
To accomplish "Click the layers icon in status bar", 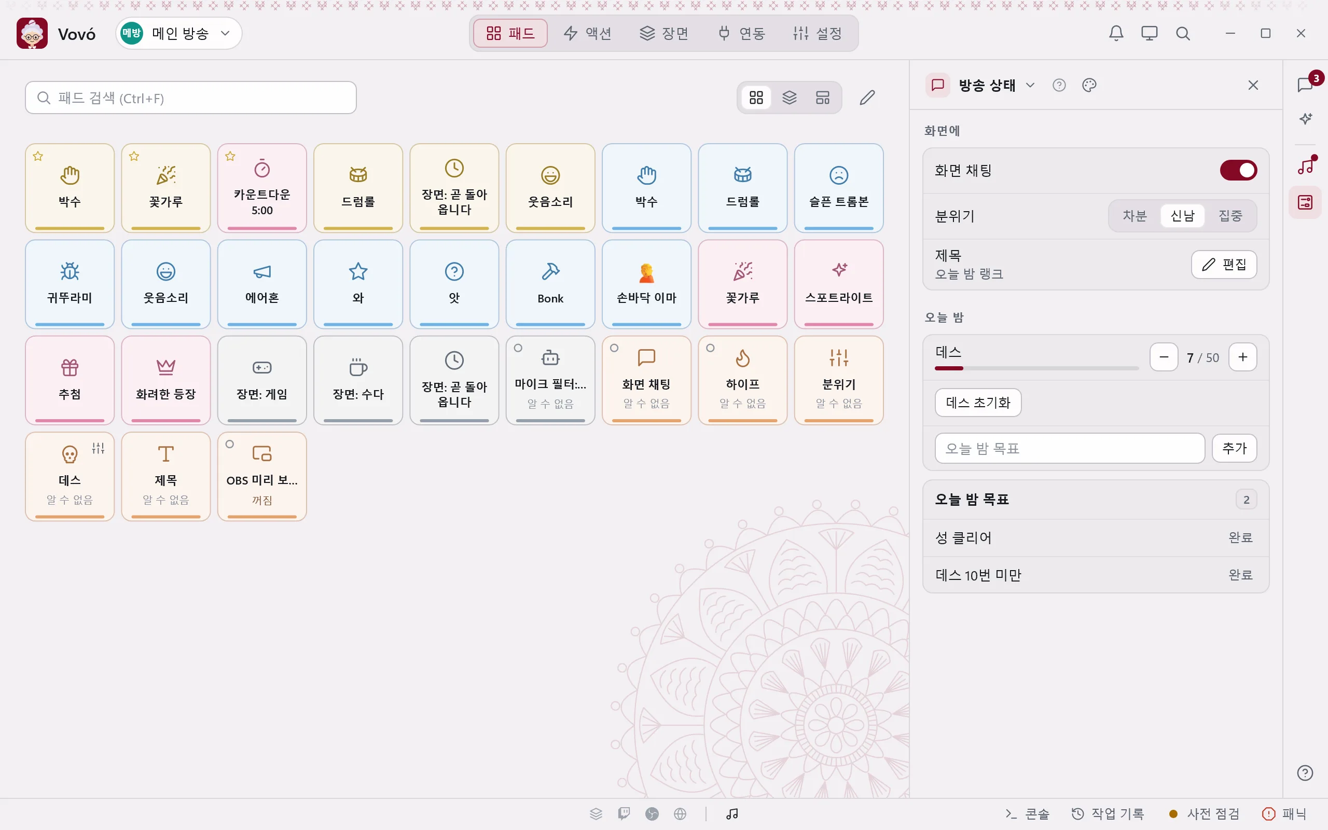I will click(x=596, y=813).
